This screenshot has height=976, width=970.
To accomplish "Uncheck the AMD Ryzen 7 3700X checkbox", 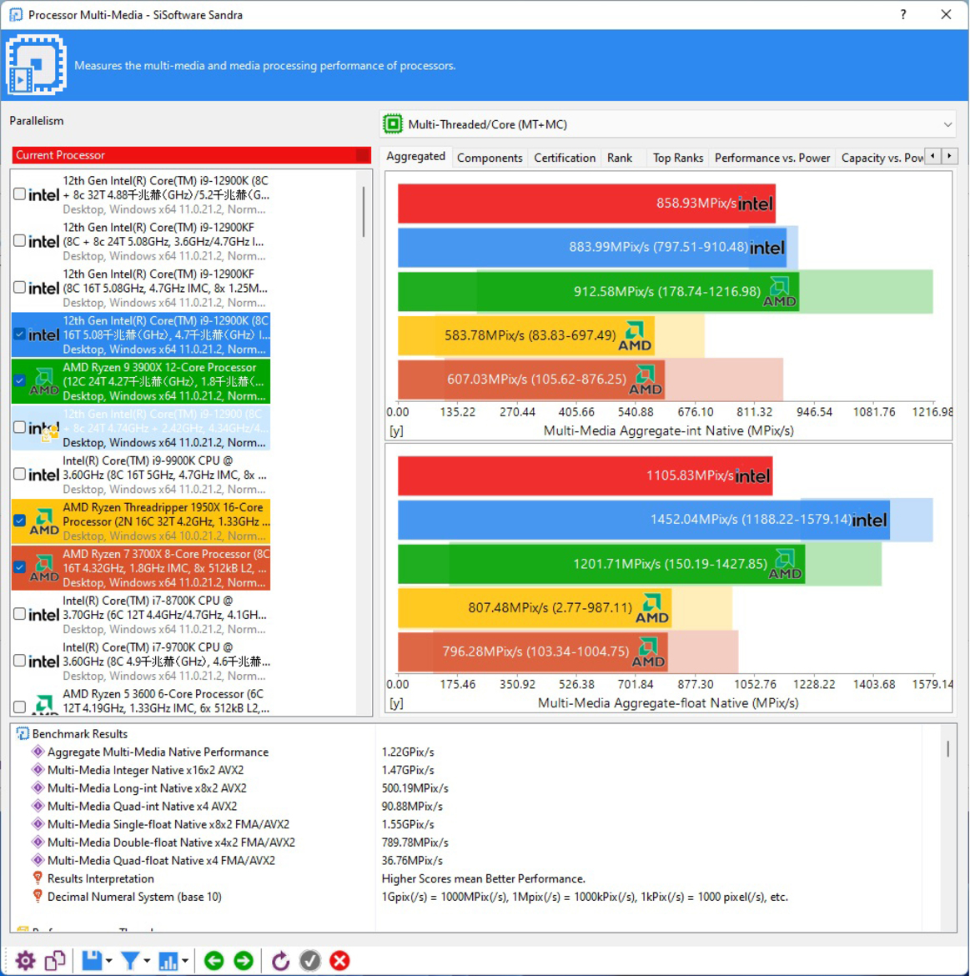I will click(19, 567).
